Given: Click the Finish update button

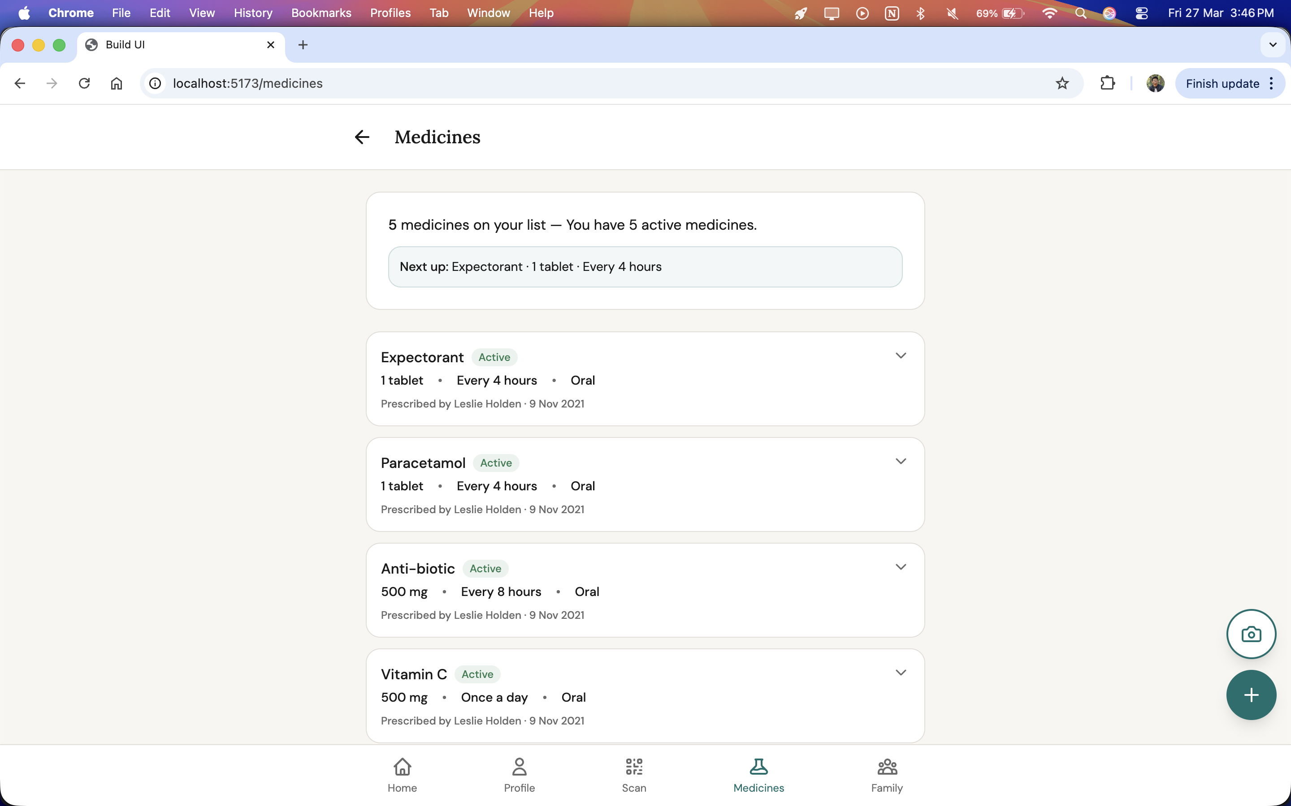Looking at the screenshot, I should click(x=1222, y=84).
